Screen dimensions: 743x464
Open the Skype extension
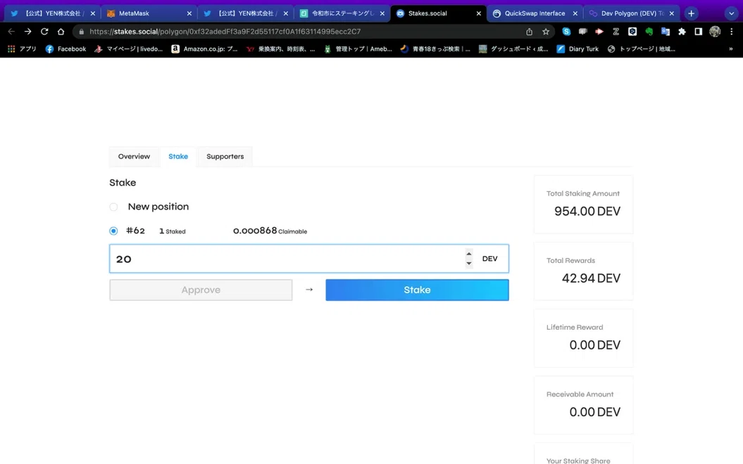tap(566, 32)
